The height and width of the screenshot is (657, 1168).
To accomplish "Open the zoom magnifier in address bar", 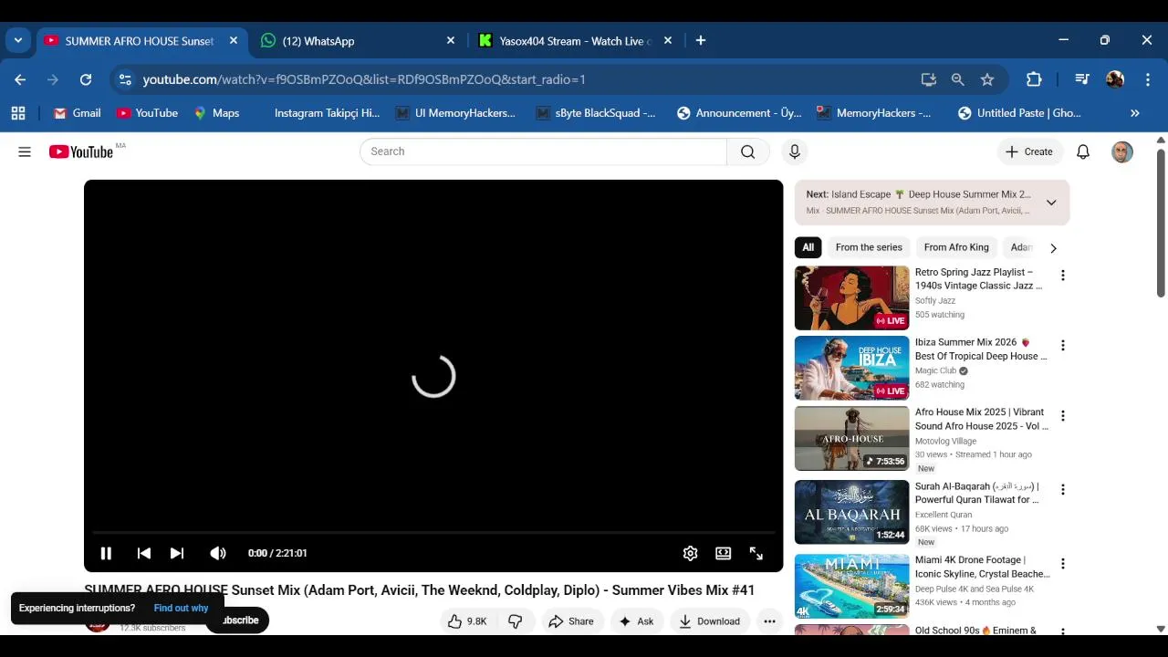I will point(958,79).
